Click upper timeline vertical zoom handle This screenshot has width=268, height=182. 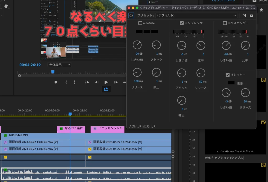pos(173,152)
